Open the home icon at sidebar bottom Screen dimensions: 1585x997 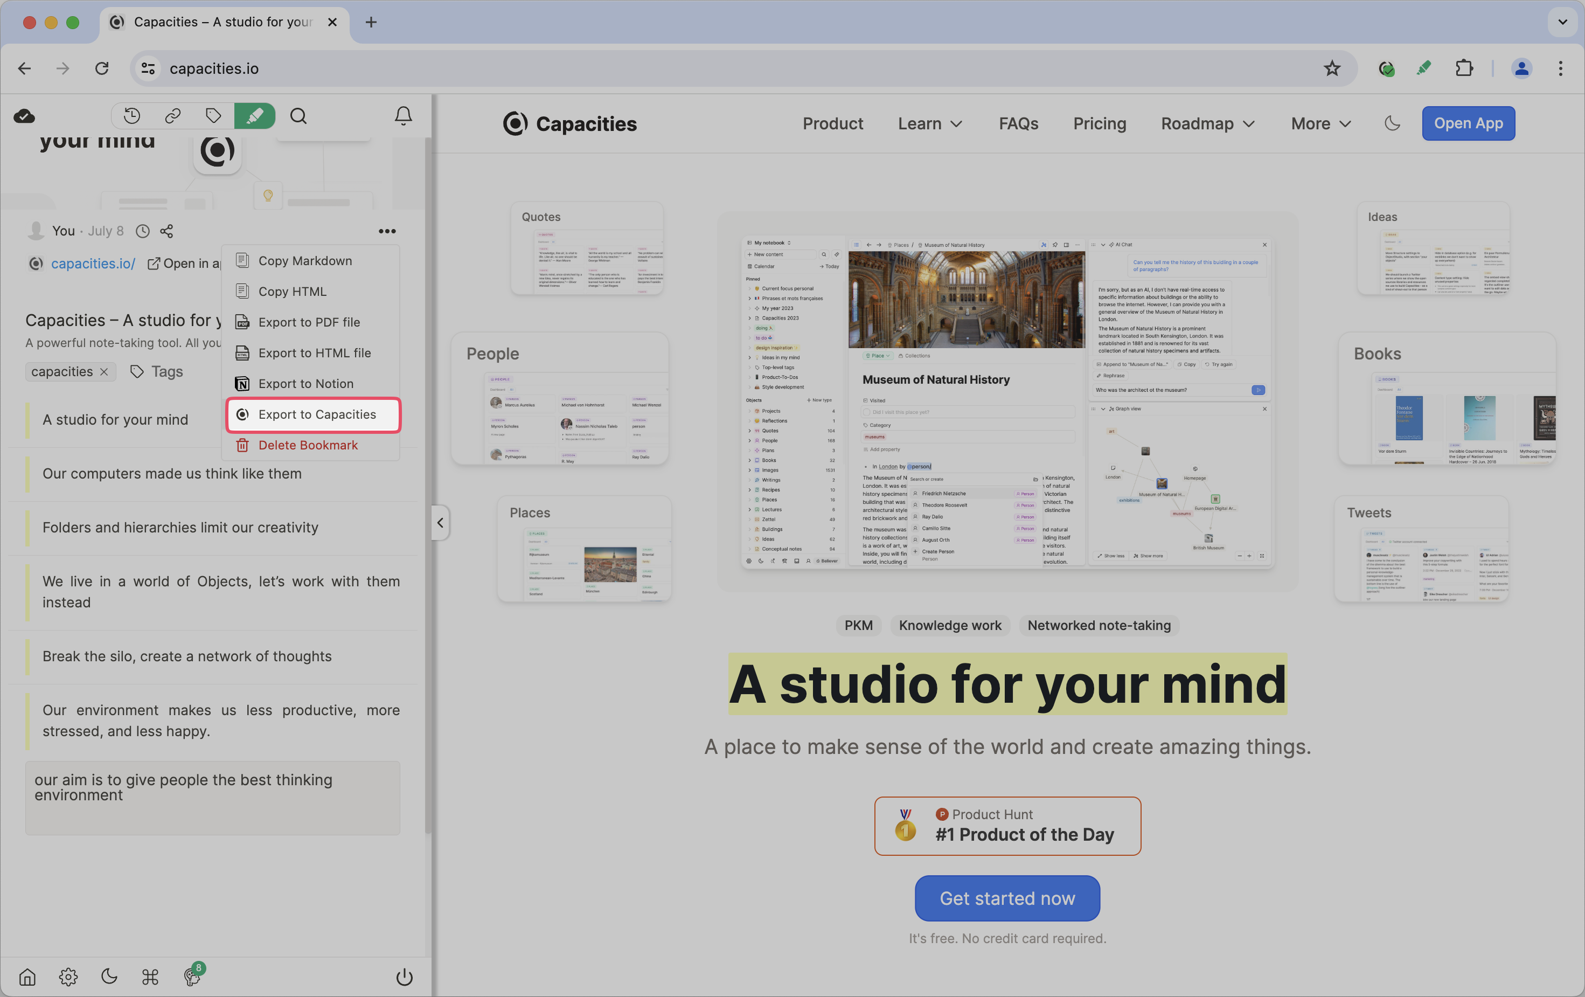(x=27, y=977)
